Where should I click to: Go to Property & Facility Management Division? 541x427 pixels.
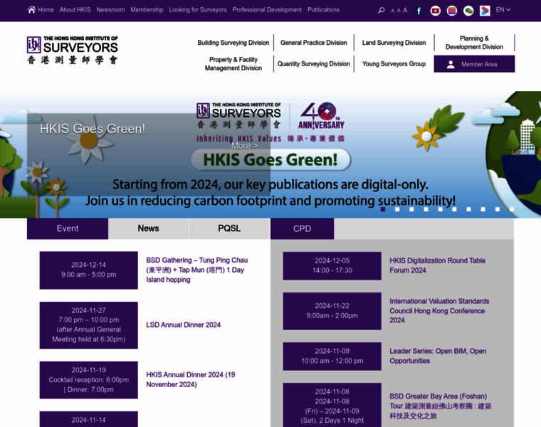[233, 64]
